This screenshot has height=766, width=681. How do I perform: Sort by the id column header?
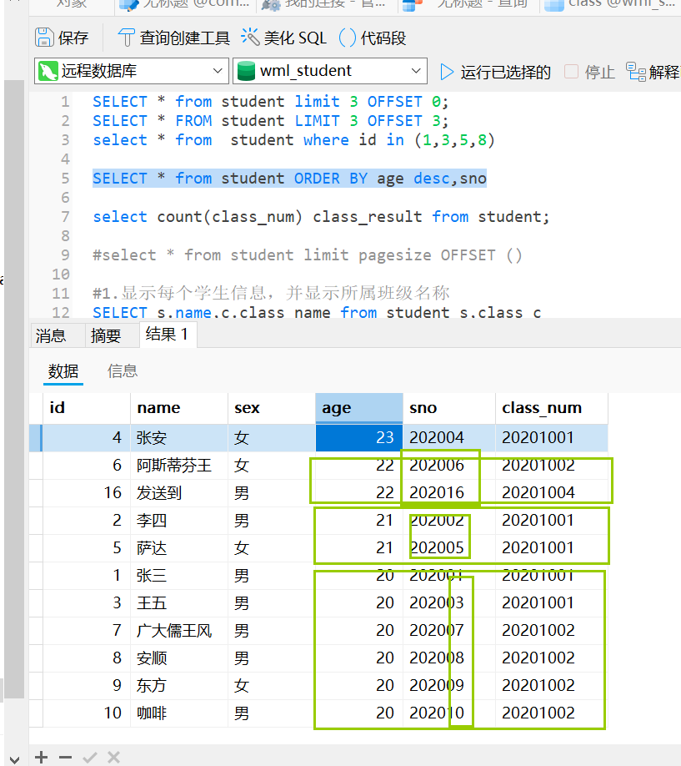tap(87, 408)
